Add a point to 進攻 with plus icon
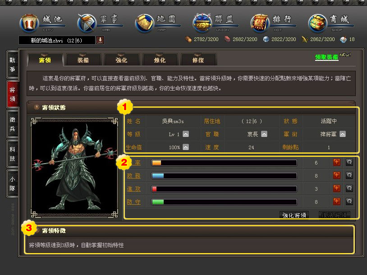367x275 pixels. pos(337,188)
